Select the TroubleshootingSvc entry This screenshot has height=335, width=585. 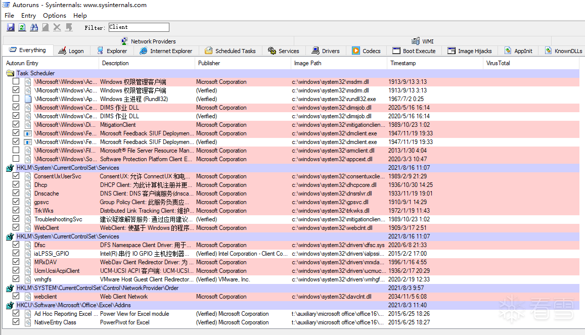pos(58,219)
